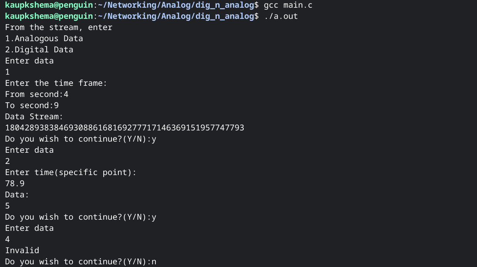This screenshot has height=267, width=477.
Task: Click the input 1 above "Enter the time frame"
Action: (7, 72)
